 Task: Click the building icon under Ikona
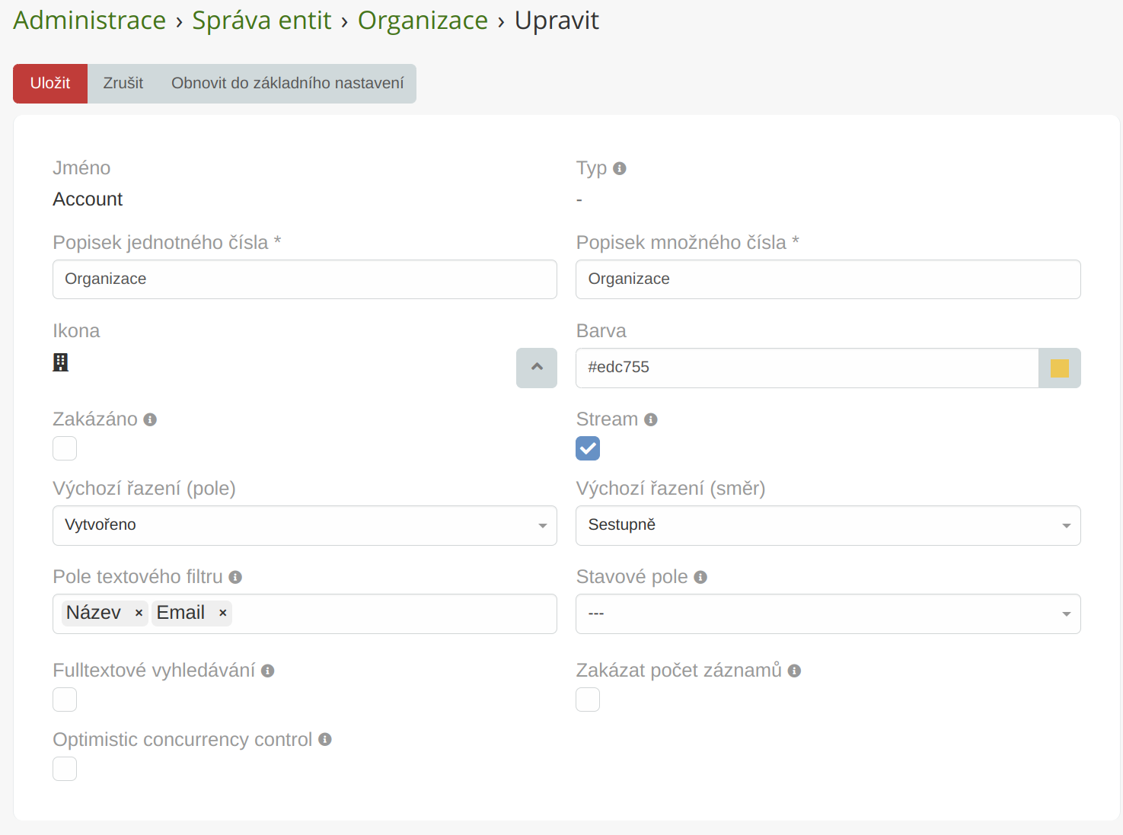tap(61, 362)
